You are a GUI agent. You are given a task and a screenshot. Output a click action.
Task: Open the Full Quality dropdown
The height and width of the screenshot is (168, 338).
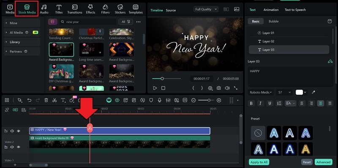click(206, 9)
